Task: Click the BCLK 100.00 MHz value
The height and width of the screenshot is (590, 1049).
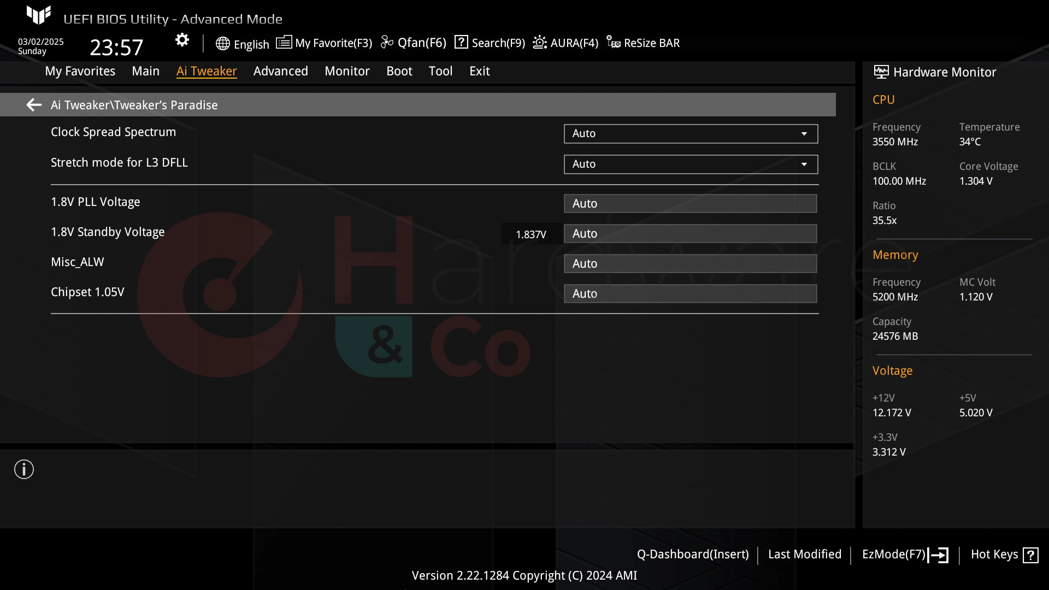Action: [899, 181]
